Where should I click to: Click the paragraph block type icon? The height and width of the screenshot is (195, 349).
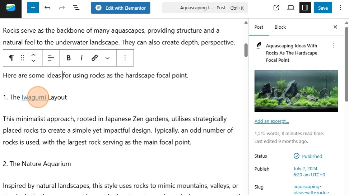12,58
